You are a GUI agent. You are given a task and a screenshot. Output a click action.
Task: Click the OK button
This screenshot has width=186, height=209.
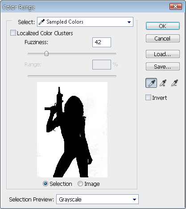tap(163, 26)
